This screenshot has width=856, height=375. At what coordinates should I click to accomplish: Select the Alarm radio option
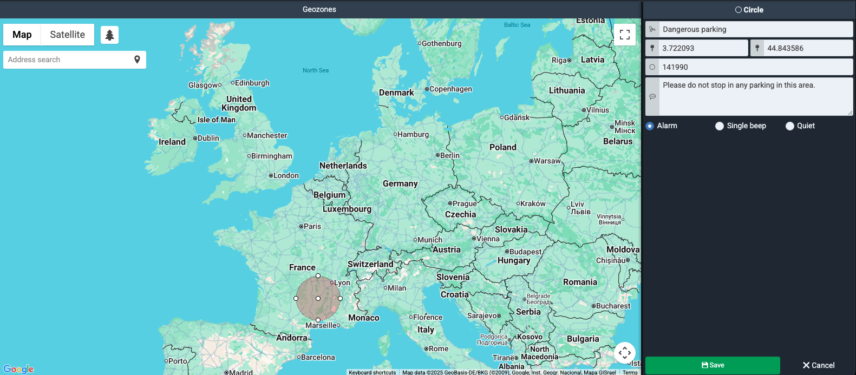(x=650, y=126)
